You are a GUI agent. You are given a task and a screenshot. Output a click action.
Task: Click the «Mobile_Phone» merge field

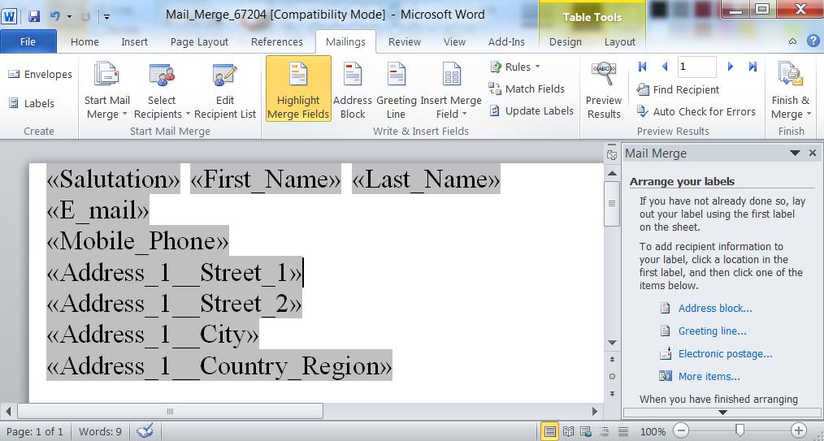pos(137,241)
